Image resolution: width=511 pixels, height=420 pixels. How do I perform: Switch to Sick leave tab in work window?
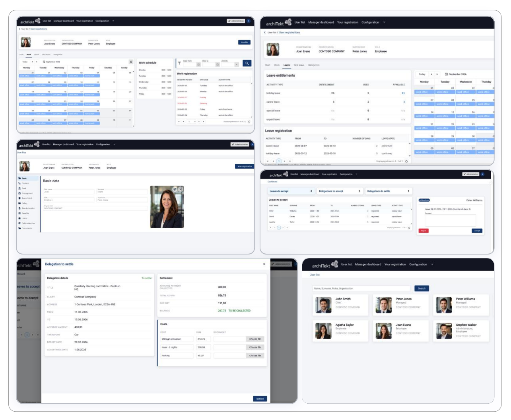pos(46,54)
